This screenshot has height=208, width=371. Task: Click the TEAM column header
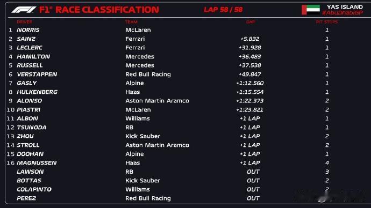pyautogui.click(x=131, y=22)
